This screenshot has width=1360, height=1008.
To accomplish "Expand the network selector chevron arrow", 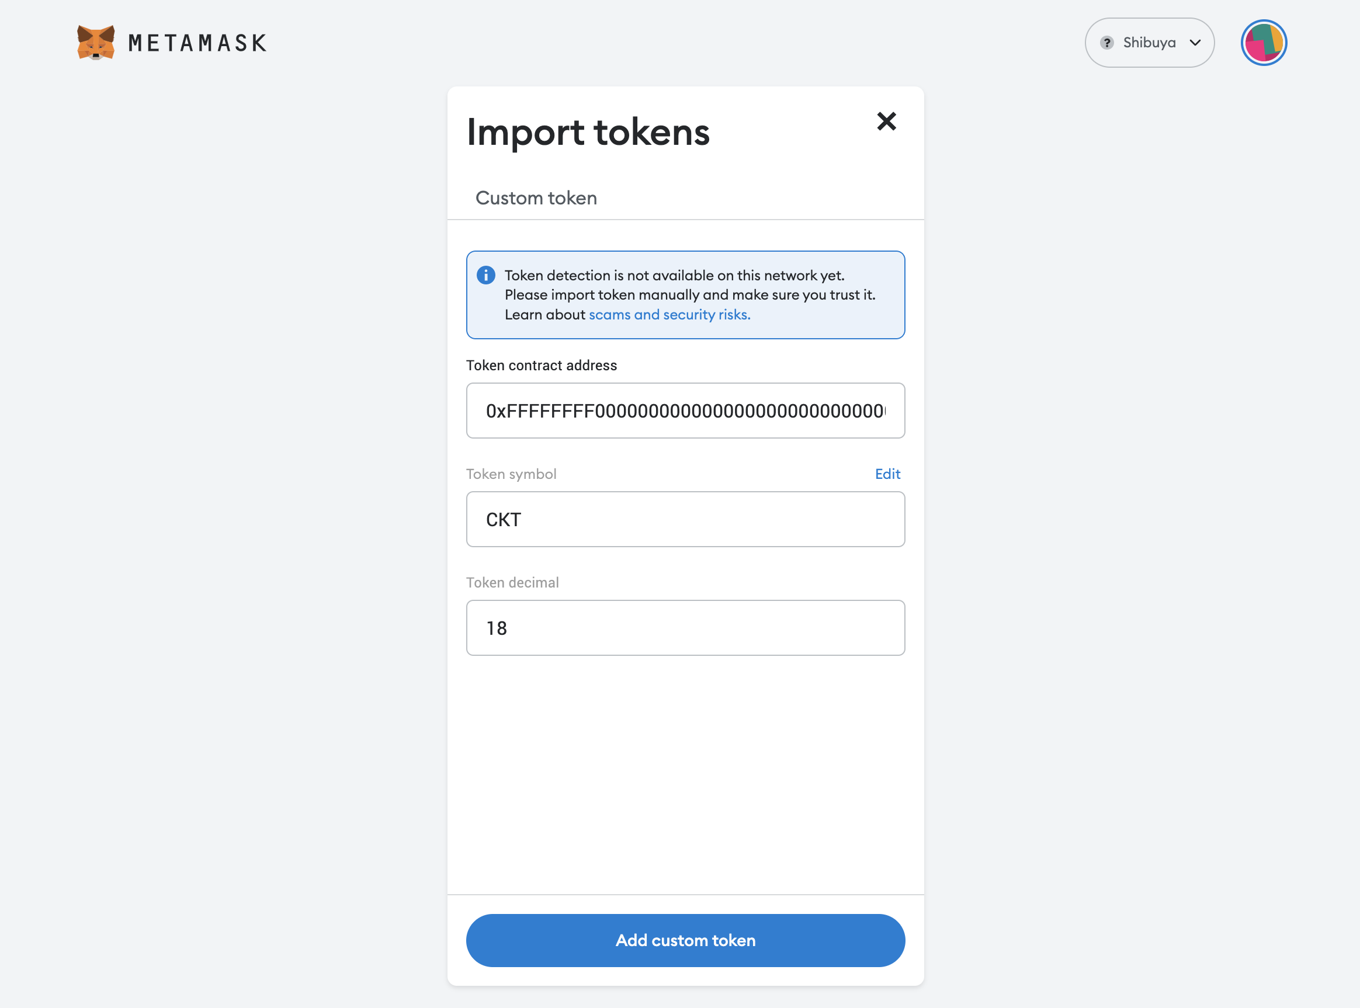I will (1195, 43).
